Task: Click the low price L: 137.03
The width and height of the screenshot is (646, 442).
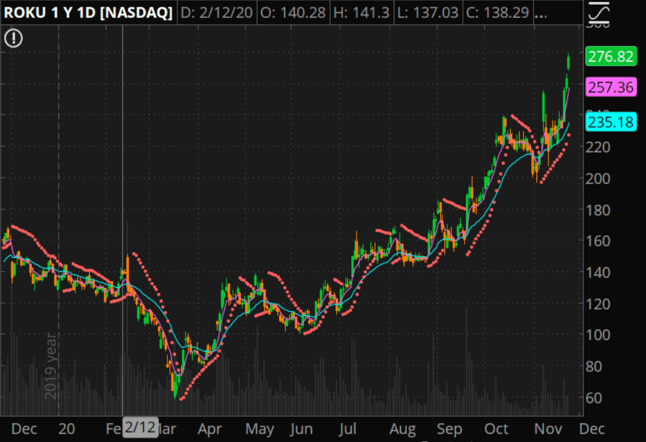Action: coord(428,13)
